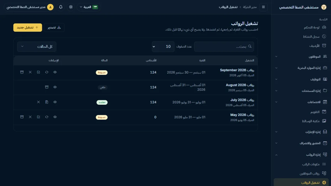View the August 2026 payroll run (eye icon)
Viewport: 331px width, 186px height.
point(55,87)
